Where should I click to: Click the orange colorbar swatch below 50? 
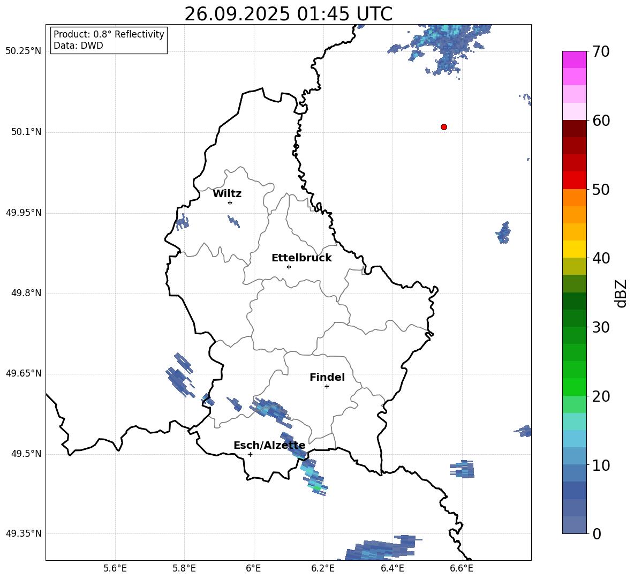point(574,197)
